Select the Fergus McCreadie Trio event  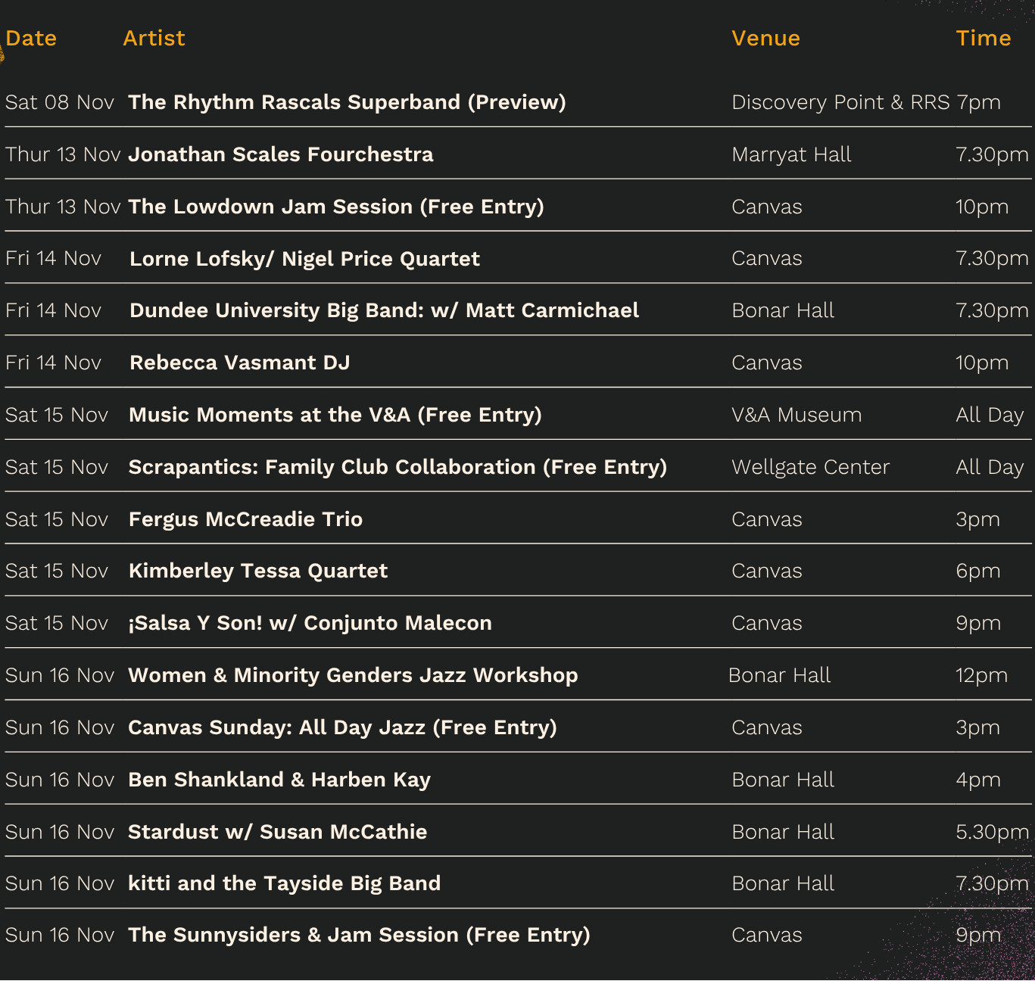[245, 519]
